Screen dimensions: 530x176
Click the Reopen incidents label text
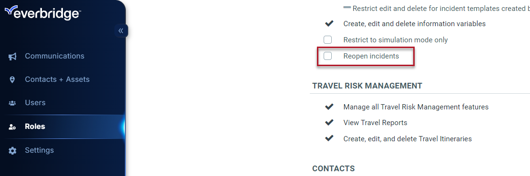(x=371, y=56)
